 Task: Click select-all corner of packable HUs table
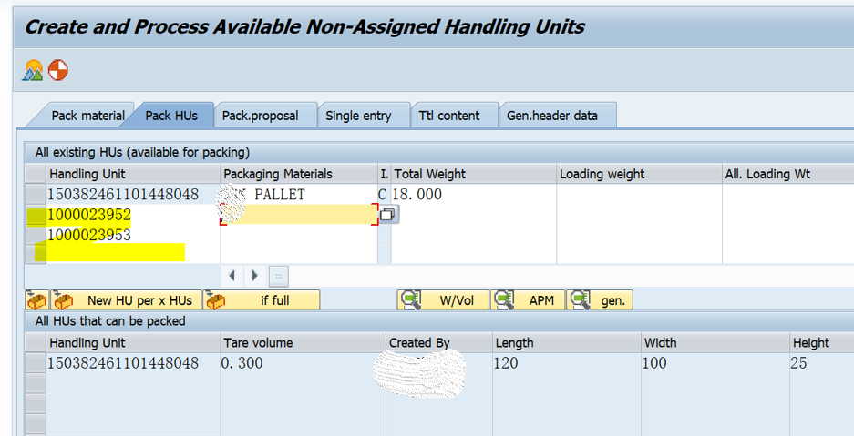click(x=36, y=342)
